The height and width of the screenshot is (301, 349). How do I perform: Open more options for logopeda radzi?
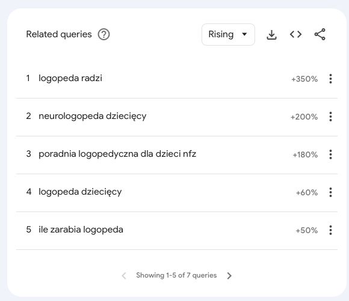coord(330,79)
